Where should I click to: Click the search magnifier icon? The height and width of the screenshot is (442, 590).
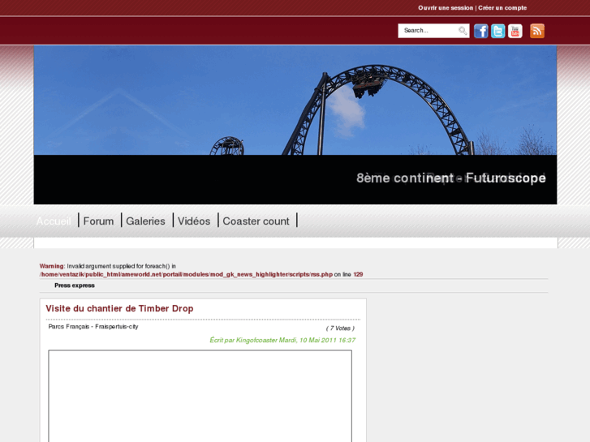click(463, 31)
